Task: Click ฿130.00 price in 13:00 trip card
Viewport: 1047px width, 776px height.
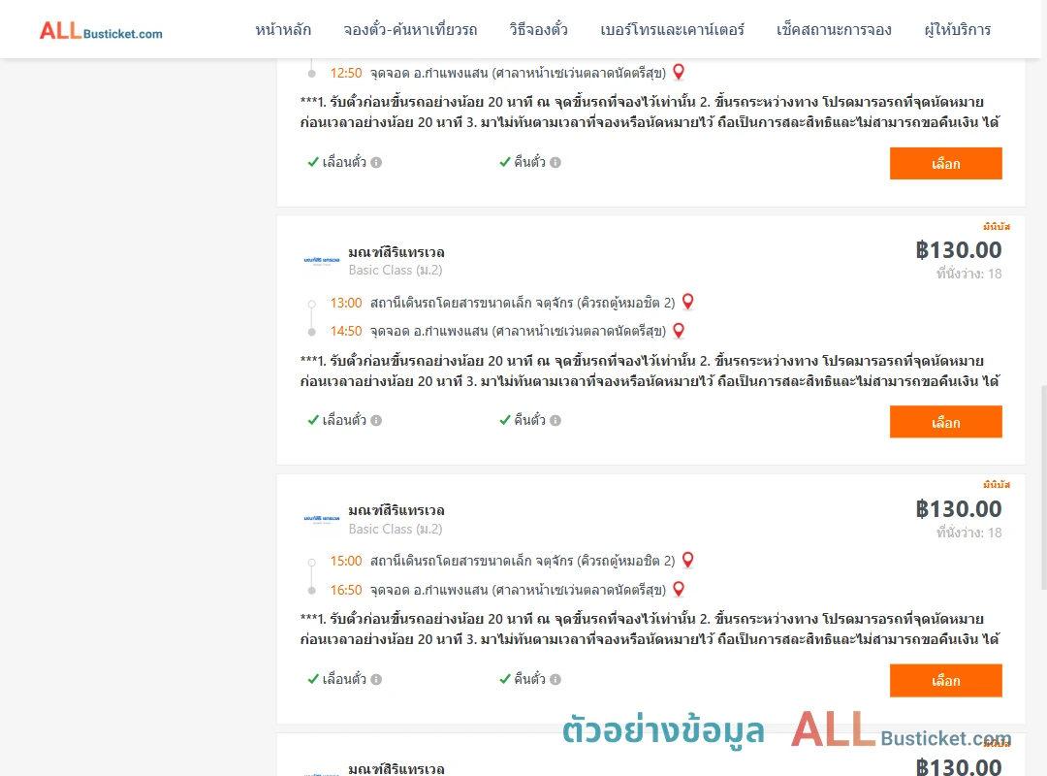Action: pos(958,250)
